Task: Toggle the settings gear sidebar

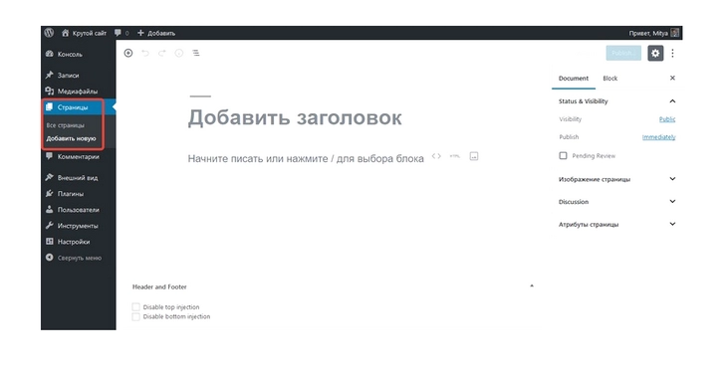Action: pyautogui.click(x=655, y=54)
